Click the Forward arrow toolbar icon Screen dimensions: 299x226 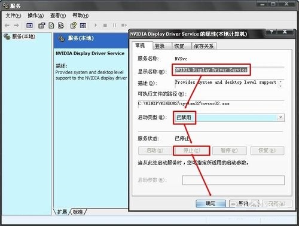[16, 25]
